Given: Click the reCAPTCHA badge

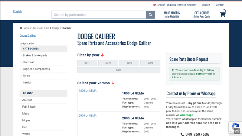Looking at the screenshot, I should click(235, 128).
